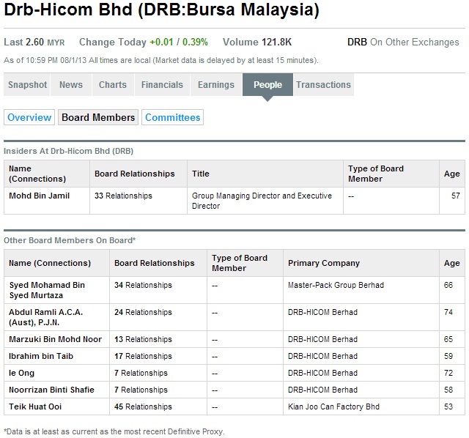Open the Charts tab
The width and height of the screenshot is (469, 438).
(113, 85)
